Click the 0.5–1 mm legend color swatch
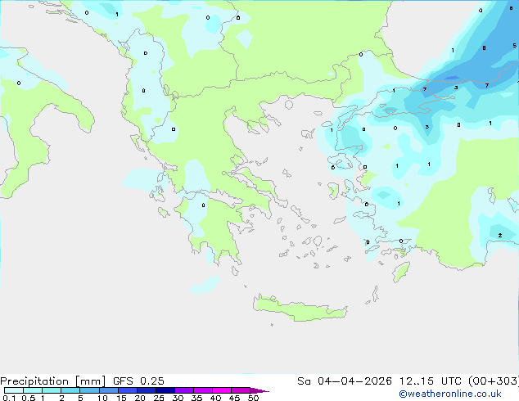The width and height of the screenshot is (519, 401). [x=33, y=390]
